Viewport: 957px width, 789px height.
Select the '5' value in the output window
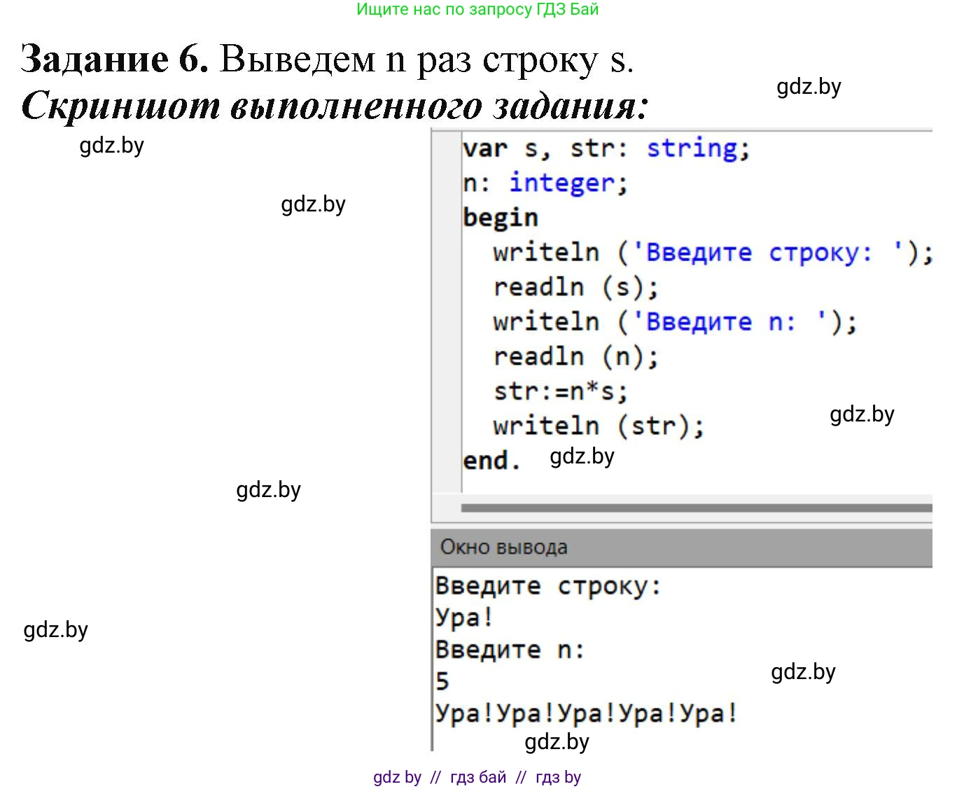coord(441,680)
